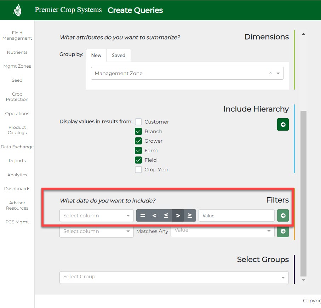The height and width of the screenshot is (308, 321).
Task: Choose the less-than filter operator
Action: (x=154, y=216)
